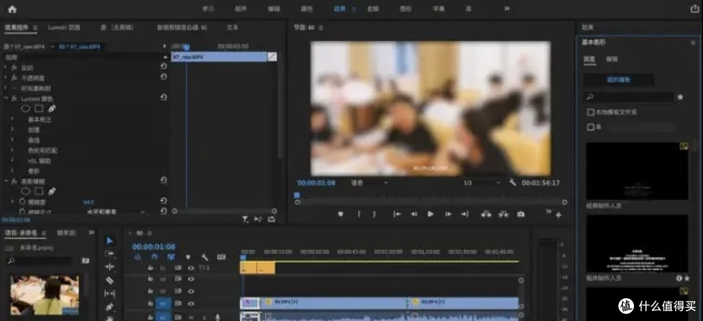This screenshot has width=703, height=321.
Task: Go to the Home screen icon
Action: [x=12, y=9]
